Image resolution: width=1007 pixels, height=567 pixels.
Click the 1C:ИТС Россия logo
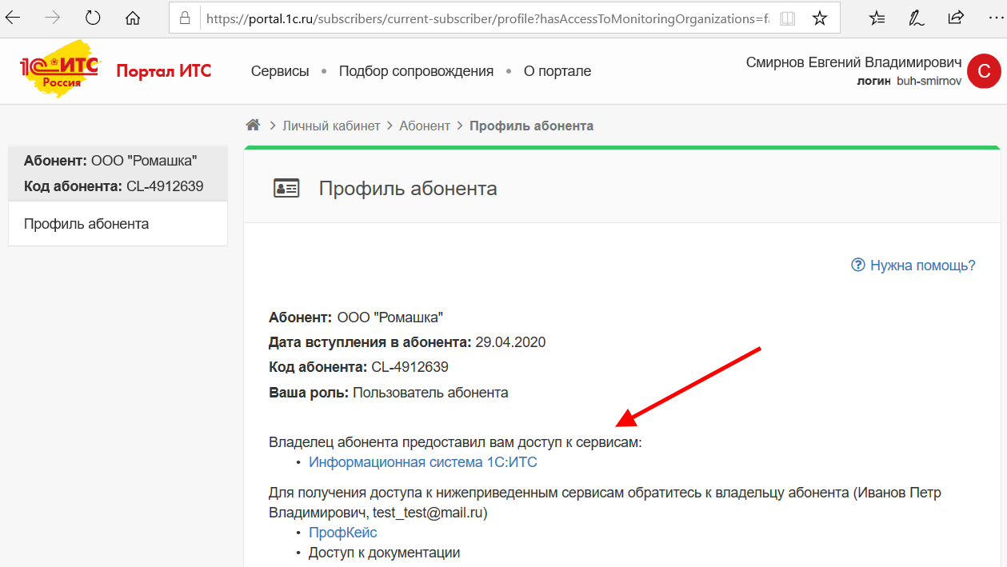coord(59,70)
